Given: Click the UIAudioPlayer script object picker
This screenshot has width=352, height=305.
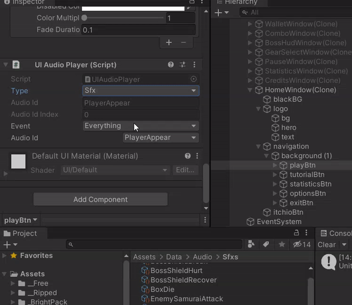Looking at the screenshot, I should (194, 79).
